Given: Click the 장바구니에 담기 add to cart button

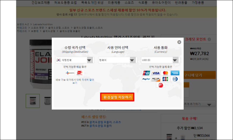Looking at the screenshot, I should pos(200,75).
